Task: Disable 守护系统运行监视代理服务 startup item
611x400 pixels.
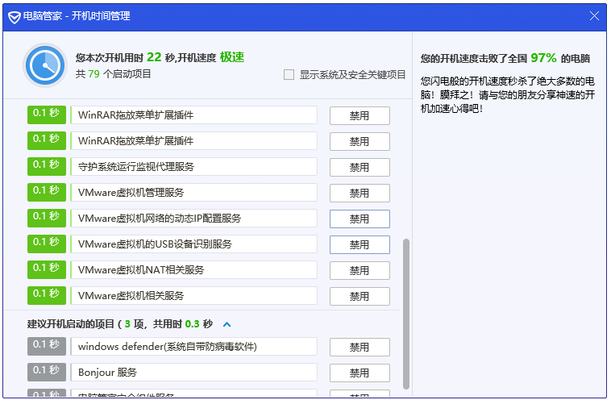Action: pyautogui.click(x=360, y=167)
